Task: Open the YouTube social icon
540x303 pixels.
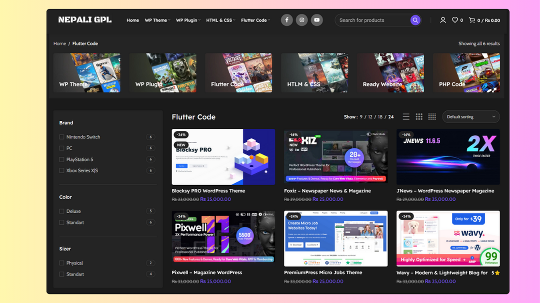Action: pyautogui.click(x=317, y=20)
